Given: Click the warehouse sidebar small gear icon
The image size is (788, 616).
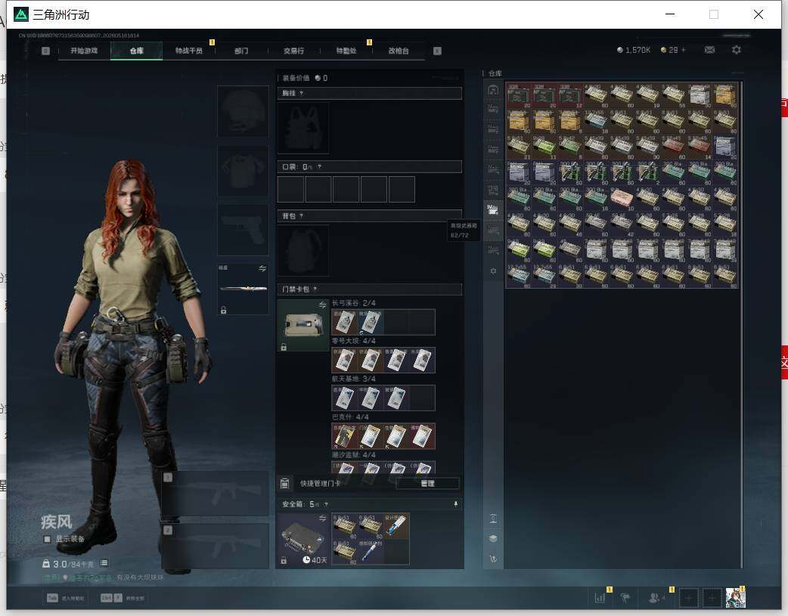Looking at the screenshot, I should pyautogui.click(x=493, y=271).
